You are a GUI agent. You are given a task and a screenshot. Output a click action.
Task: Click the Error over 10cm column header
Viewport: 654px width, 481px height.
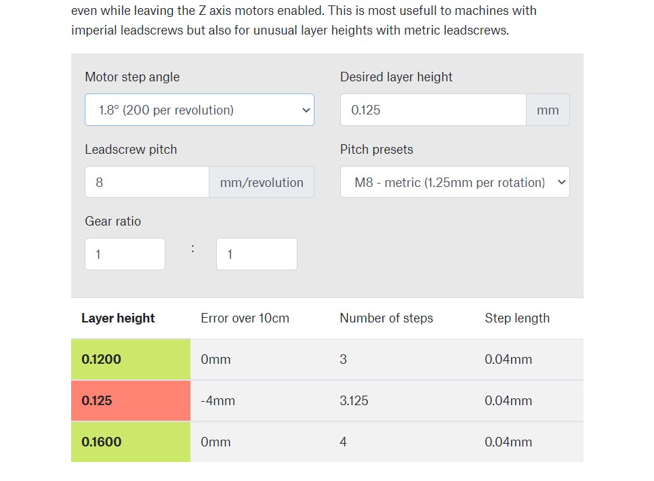coord(245,318)
